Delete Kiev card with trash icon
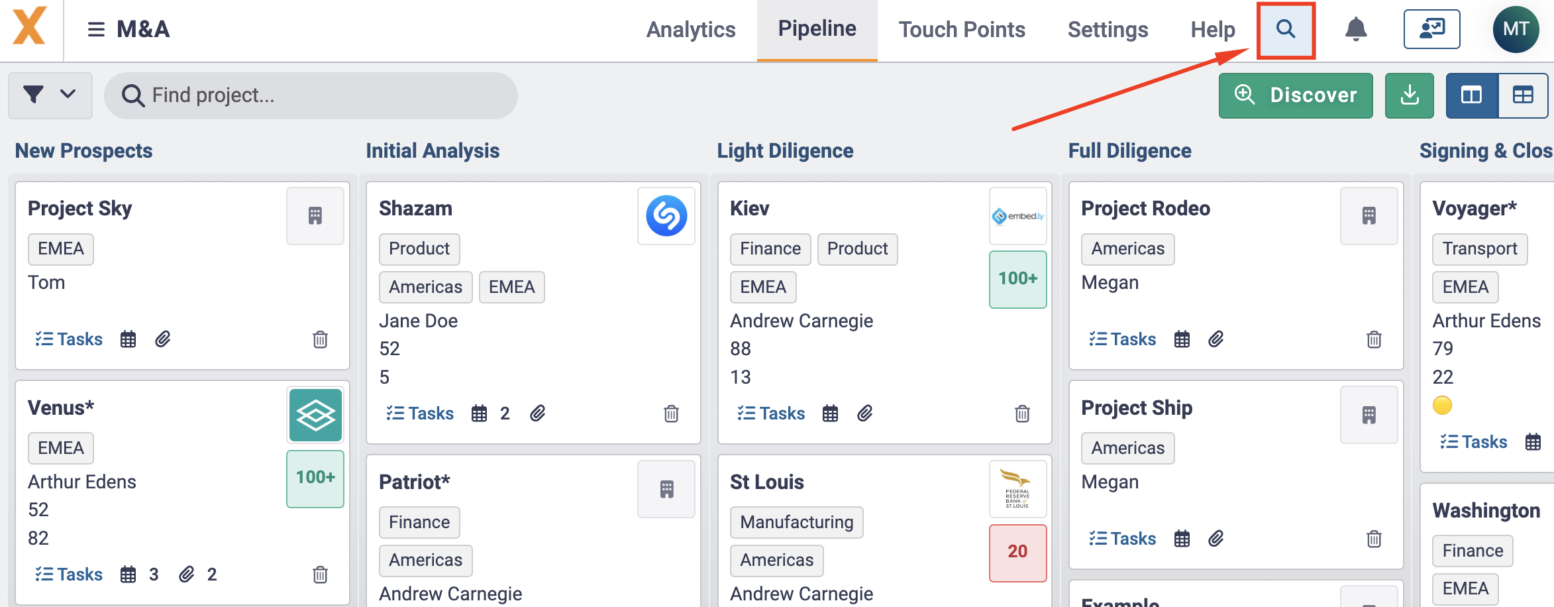Viewport: 1554px width, 607px height. point(1022,414)
